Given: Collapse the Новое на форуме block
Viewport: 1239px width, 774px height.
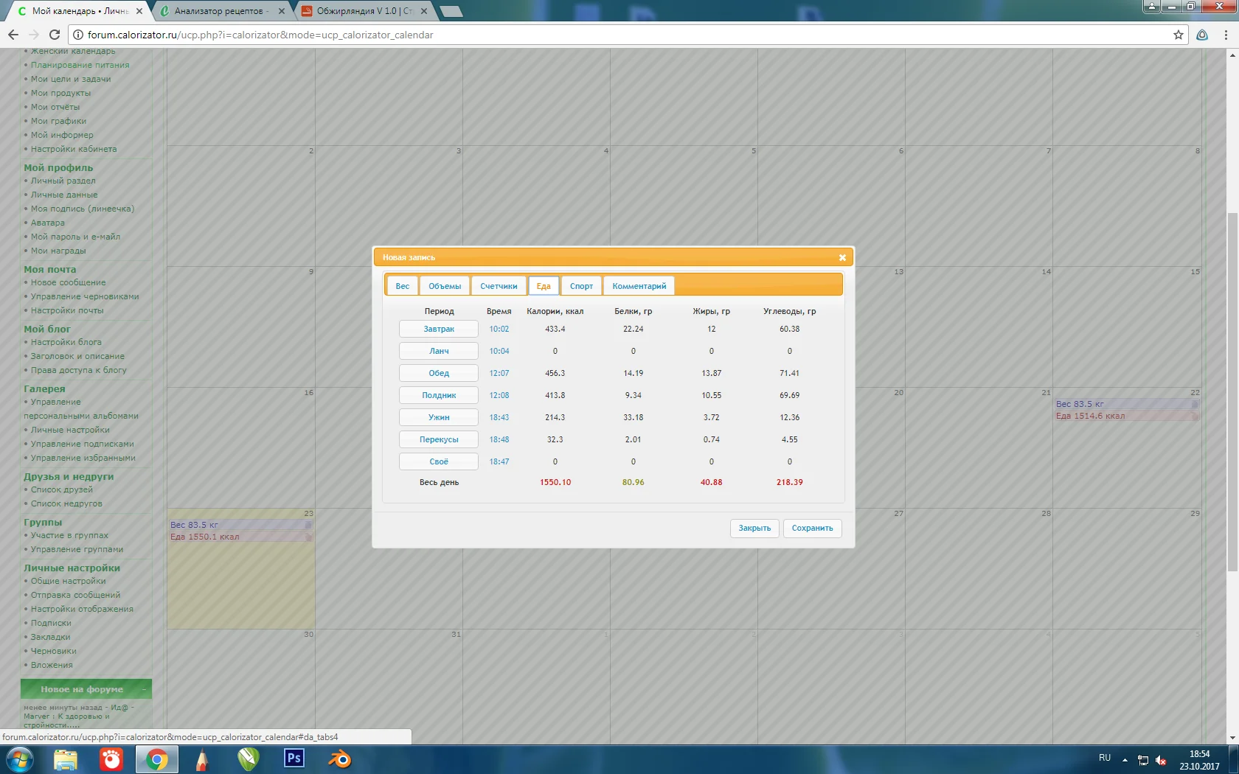Looking at the screenshot, I should point(144,689).
